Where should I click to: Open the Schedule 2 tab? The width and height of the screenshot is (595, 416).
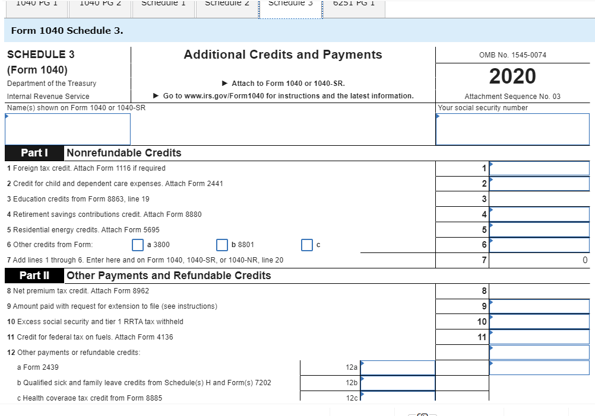pyautogui.click(x=227, y=5)
